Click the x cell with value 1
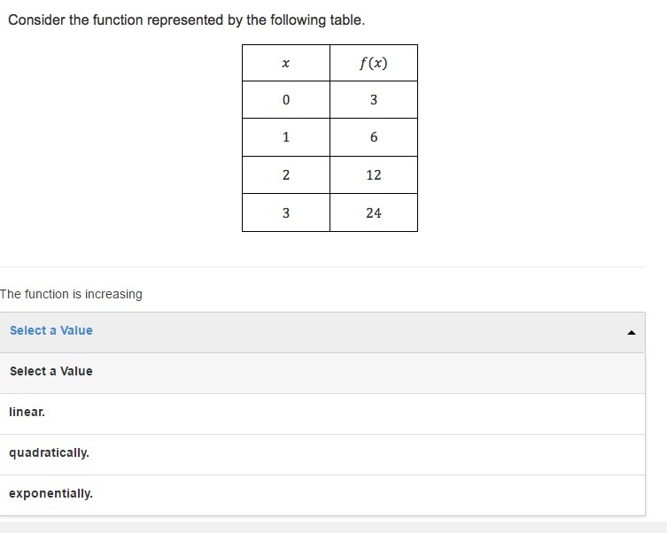 [286, 137]
